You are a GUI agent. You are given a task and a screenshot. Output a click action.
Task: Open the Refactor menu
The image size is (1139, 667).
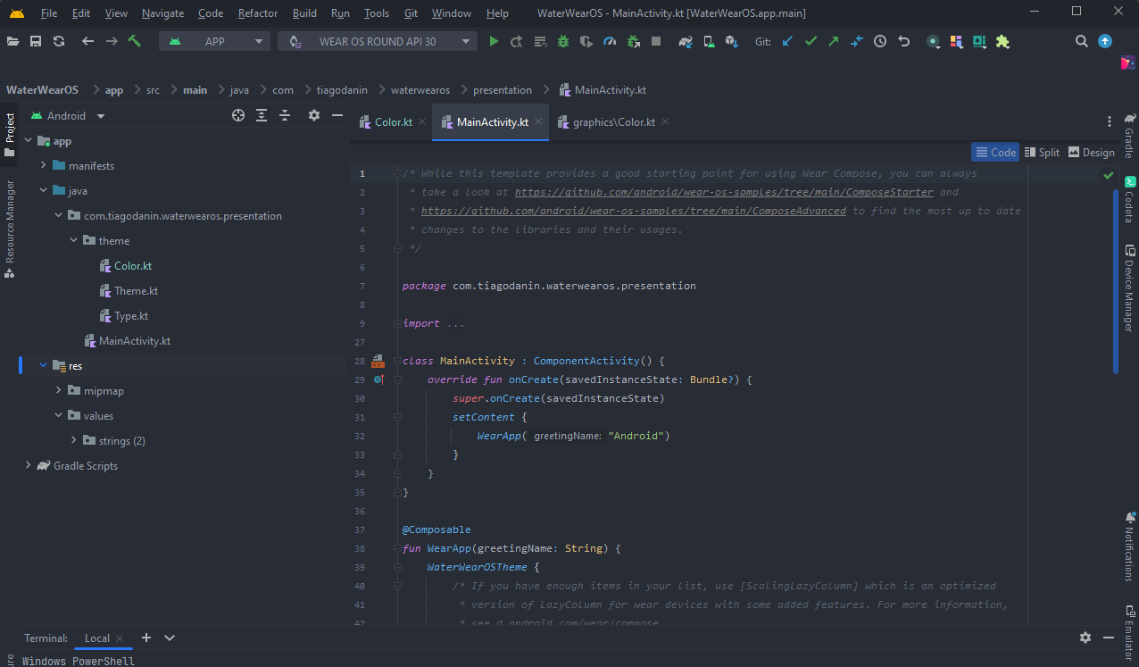257,13
